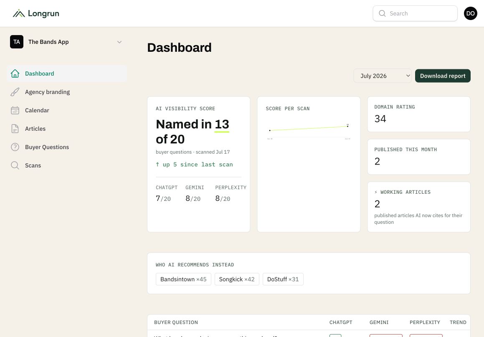Screen dimensions: 484x337
Task: Click The Bands App workspace name
Action: click(x=48, y=42)
